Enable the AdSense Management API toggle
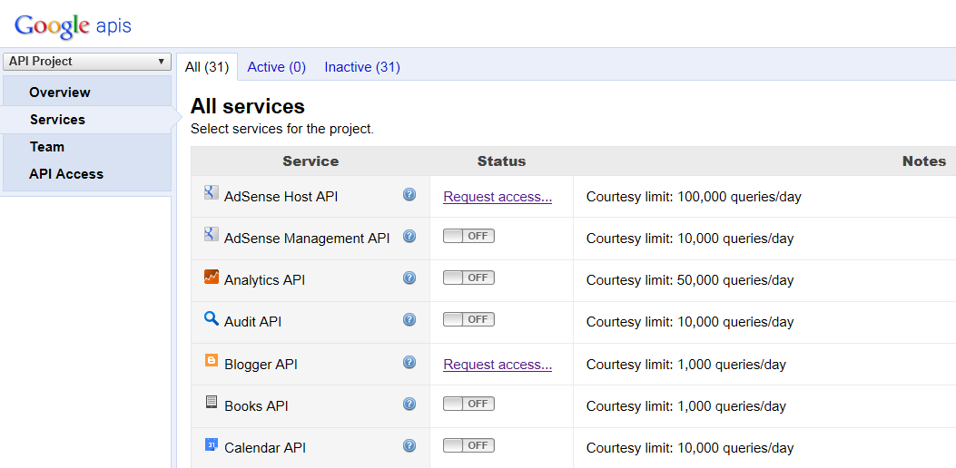Viewport: 956px width, 468px height. pos(468,237)
